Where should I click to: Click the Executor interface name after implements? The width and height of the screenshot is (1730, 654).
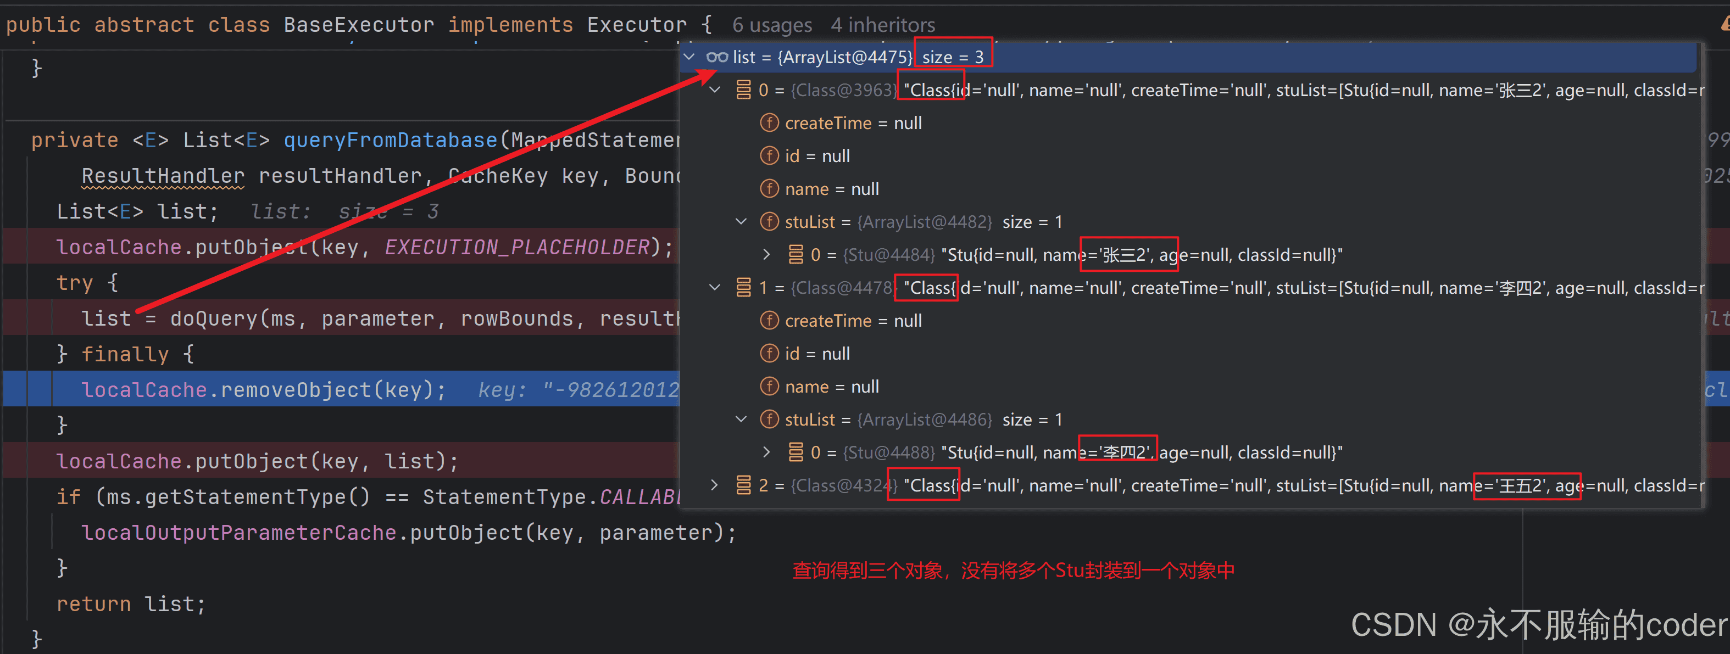(x=637, y=25)
